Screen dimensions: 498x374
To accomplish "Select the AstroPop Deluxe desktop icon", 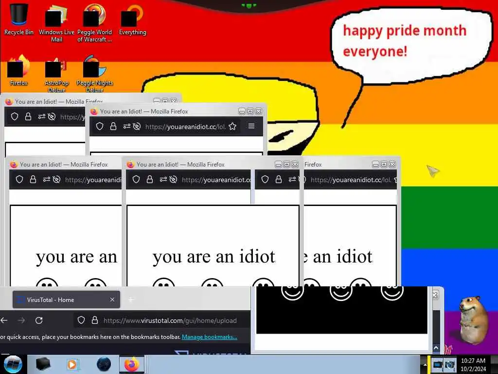I will (56, 75).
